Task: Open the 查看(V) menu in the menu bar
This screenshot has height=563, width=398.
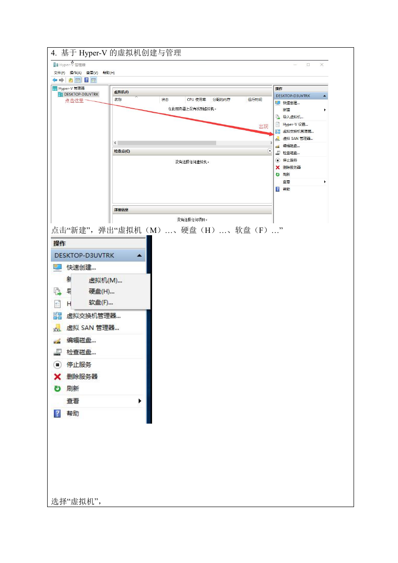Action: tap(92, 72)
